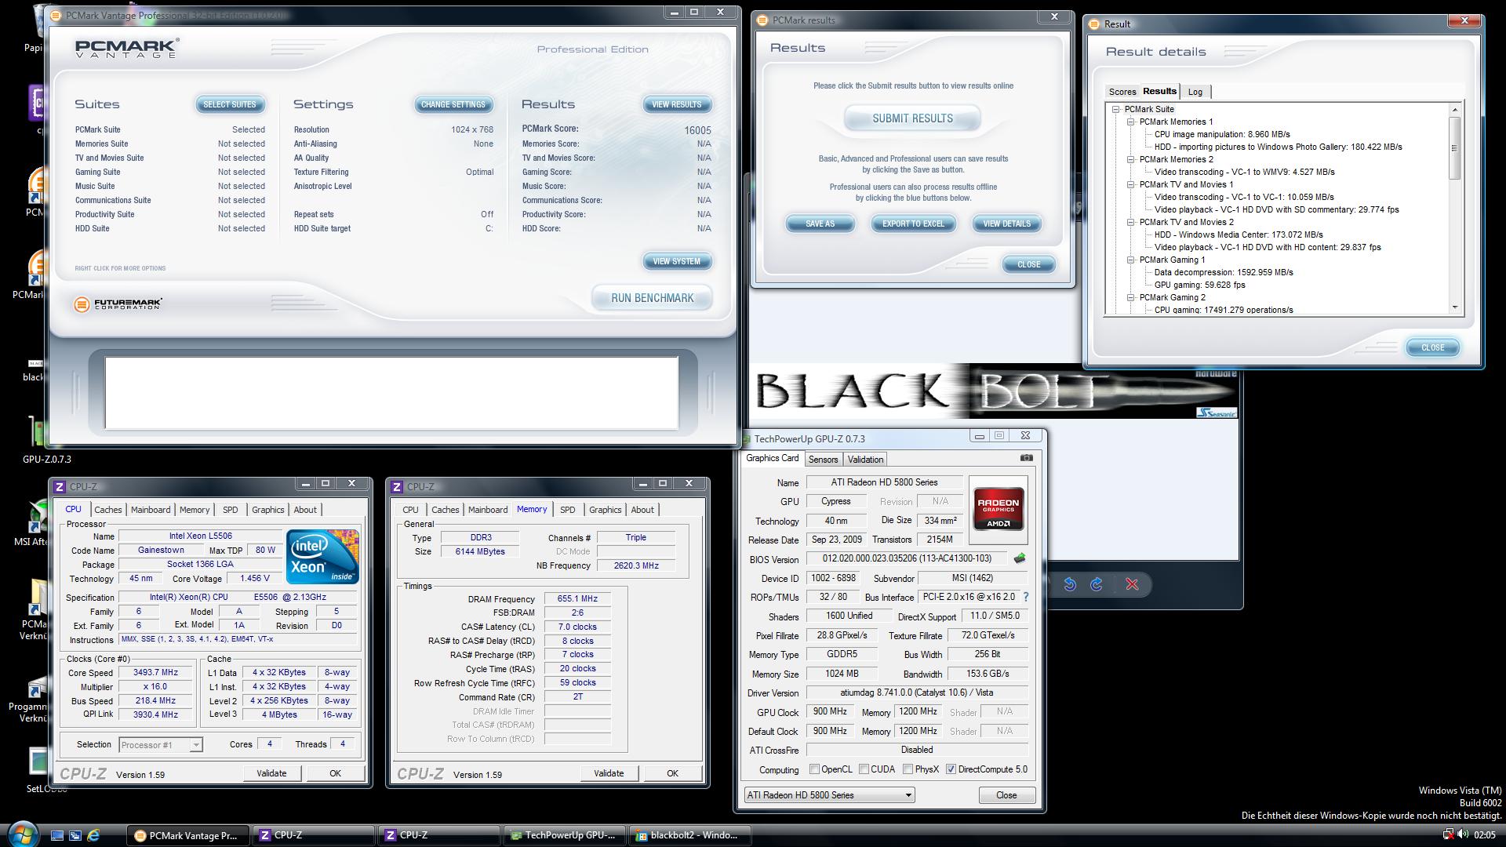Click the empty white text box below PCMark
This screenshot has height=847, width=1506.
[391, 393]
